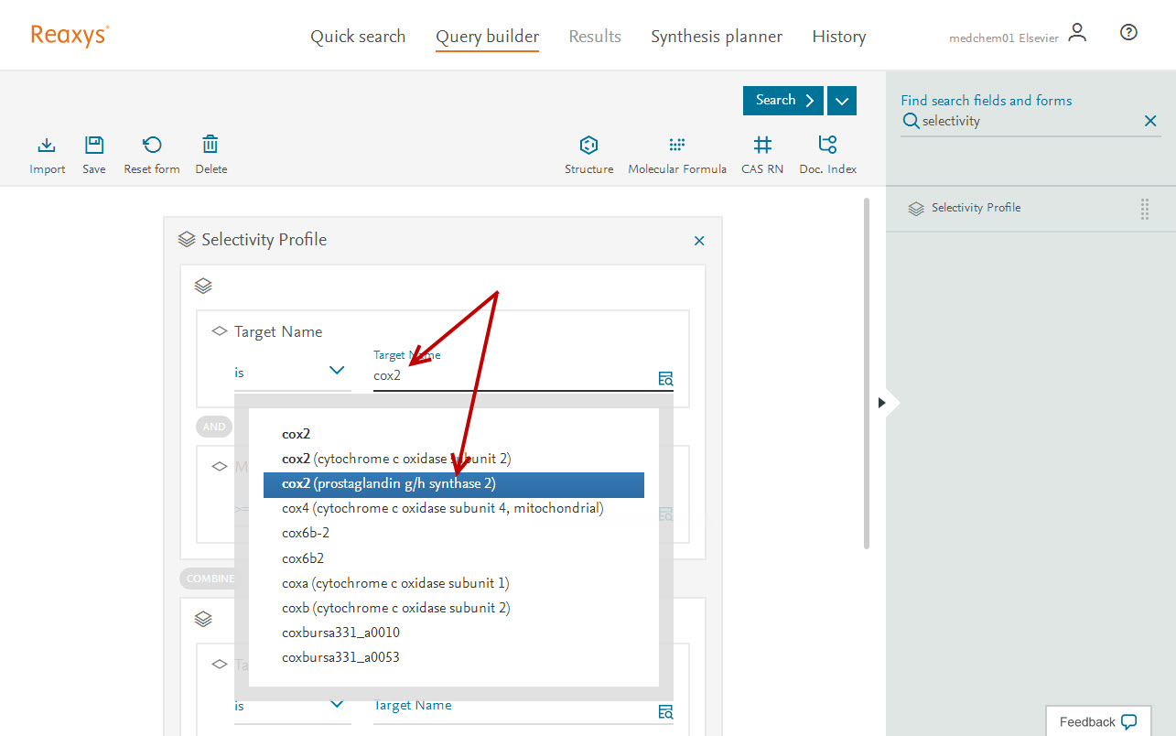1176x736 pixels.
Task: Collapse the right search fields panel
Action: 881,403
